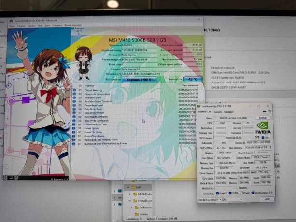Expand the AIDA64 Extreme folder node
The height and width of the screenshot is (222, 296).
pos(131,193)
